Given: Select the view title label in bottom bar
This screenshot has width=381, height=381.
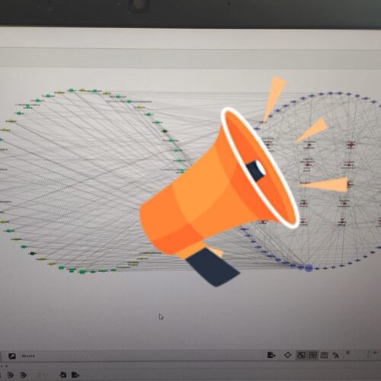Looking at the screenshot, I should click(x=28, y=356).
